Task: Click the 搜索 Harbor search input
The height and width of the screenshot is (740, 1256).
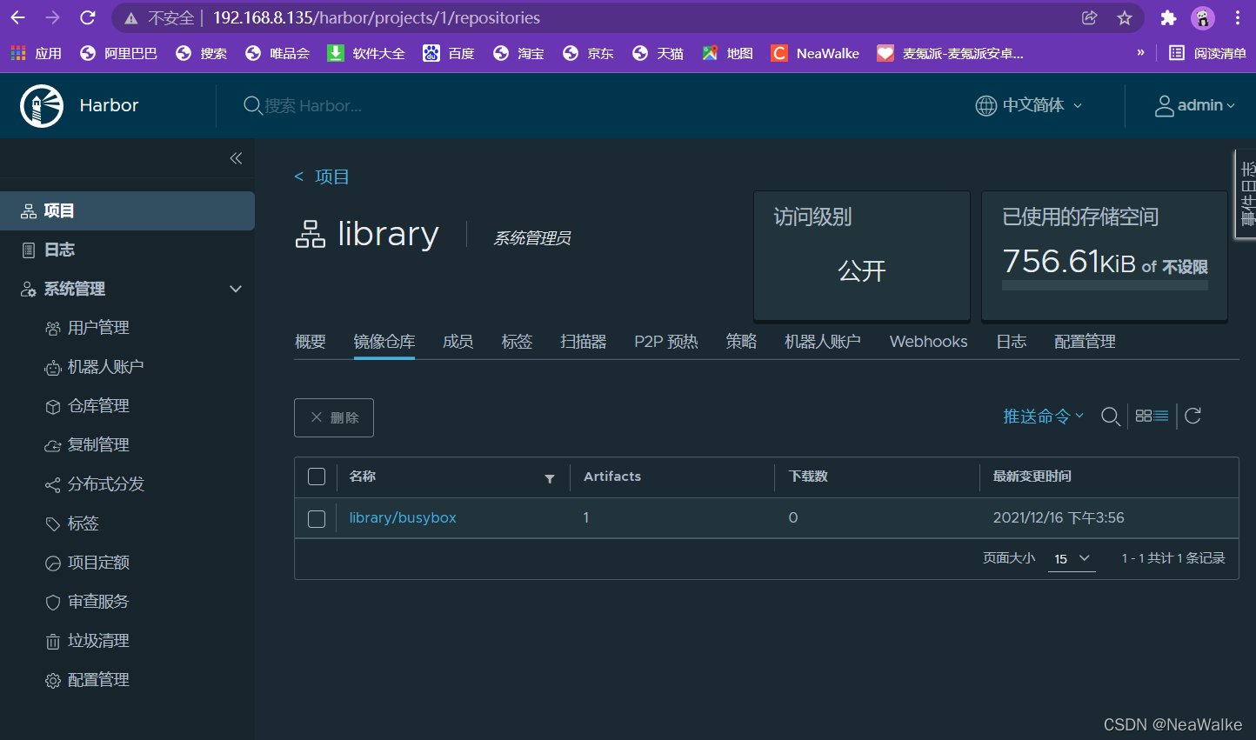Action: (365, 105)
